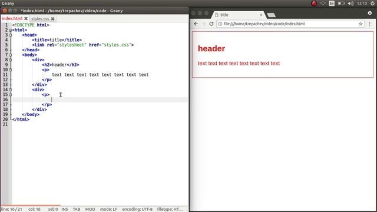Screen dimensions: 377x212
Task: Close the browser tab named title
Action: (261, 15)
